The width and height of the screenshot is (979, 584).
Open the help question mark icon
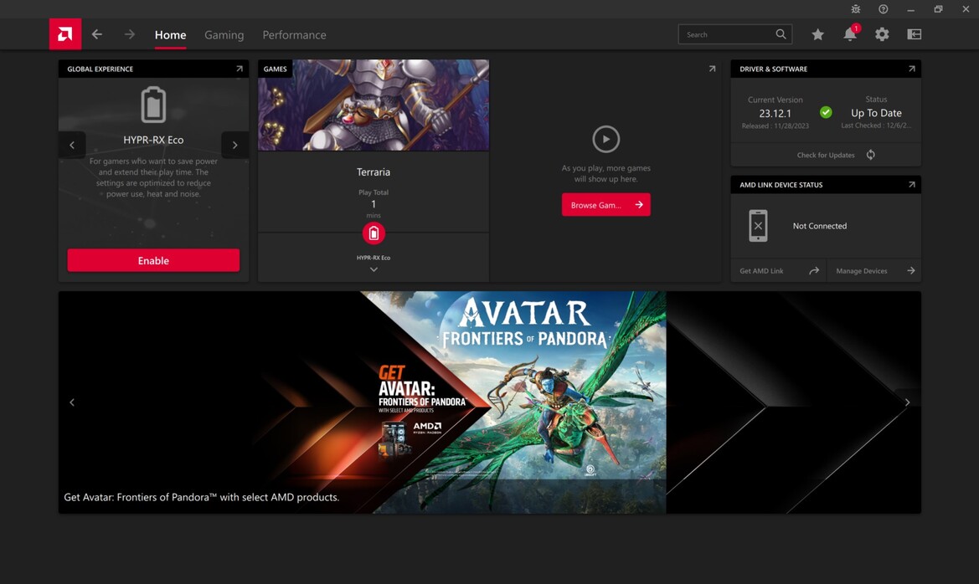pyautogui.click(x=883, y=9)
